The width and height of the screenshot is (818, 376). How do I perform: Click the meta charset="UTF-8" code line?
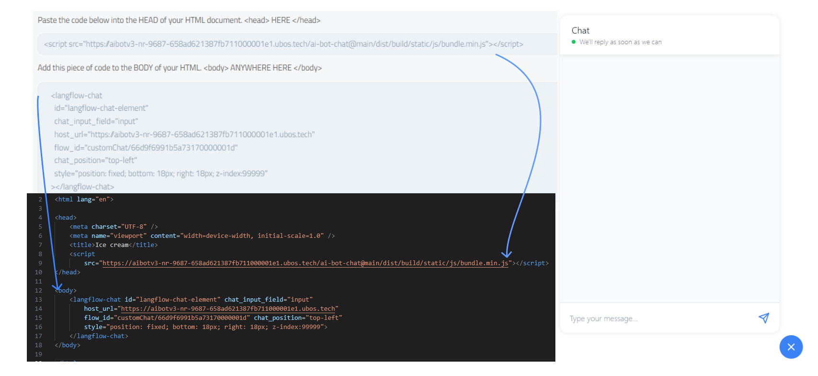point(114,227)
